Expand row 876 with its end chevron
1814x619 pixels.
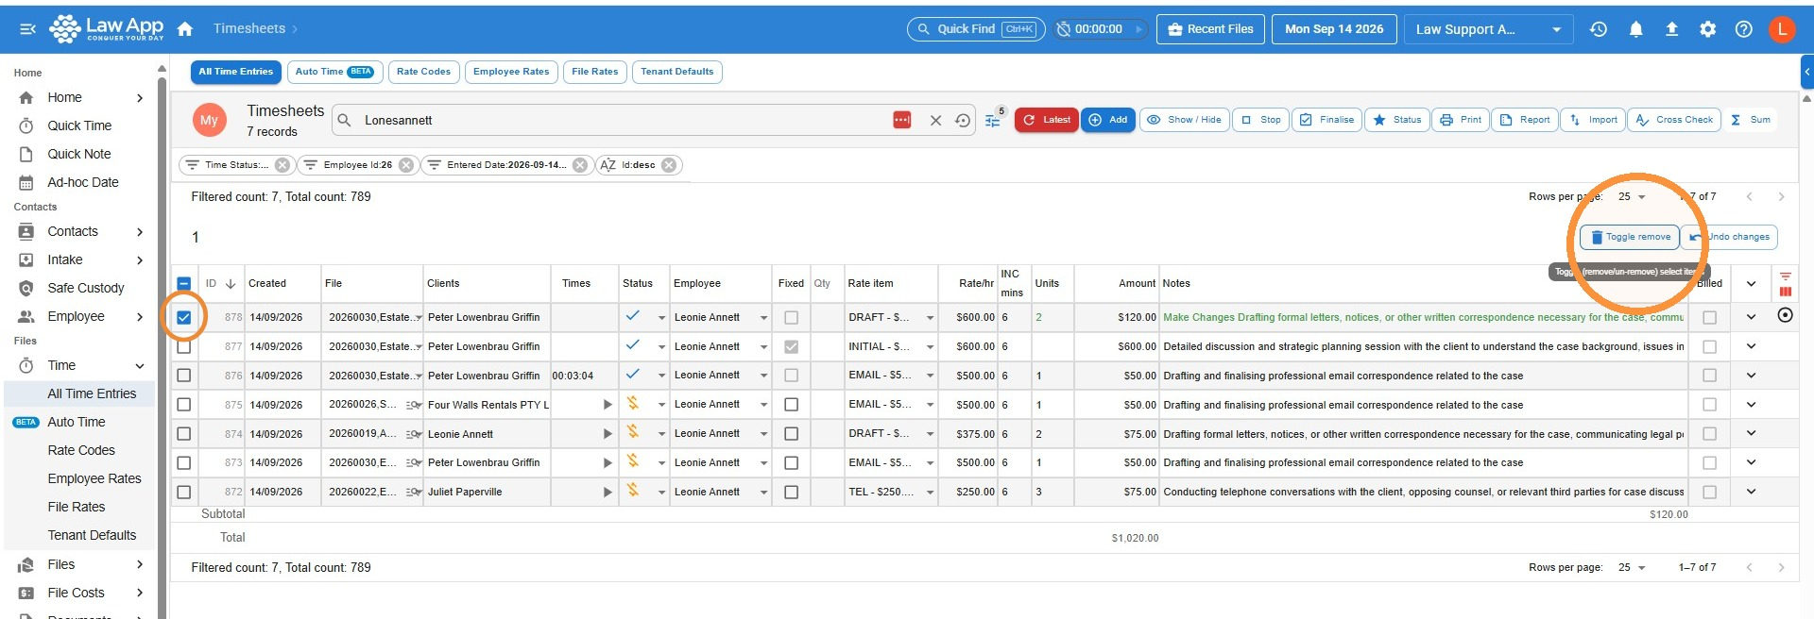[x=1751, y=376]
